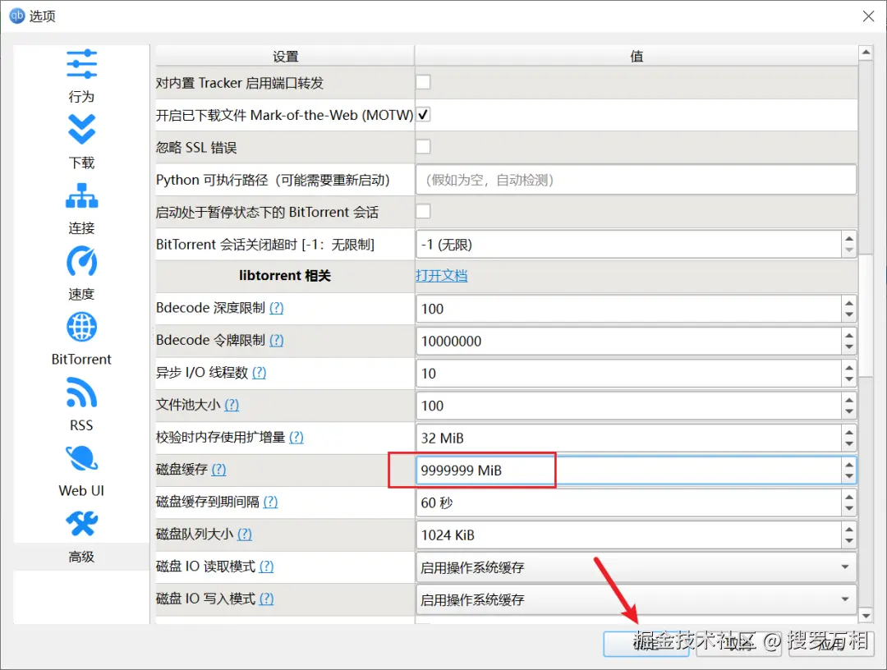The height and width of the screenshot is (670, 887).
Task: Open the 磁盘 IO 读取模式 dropdown
Action: click(636, 567)
